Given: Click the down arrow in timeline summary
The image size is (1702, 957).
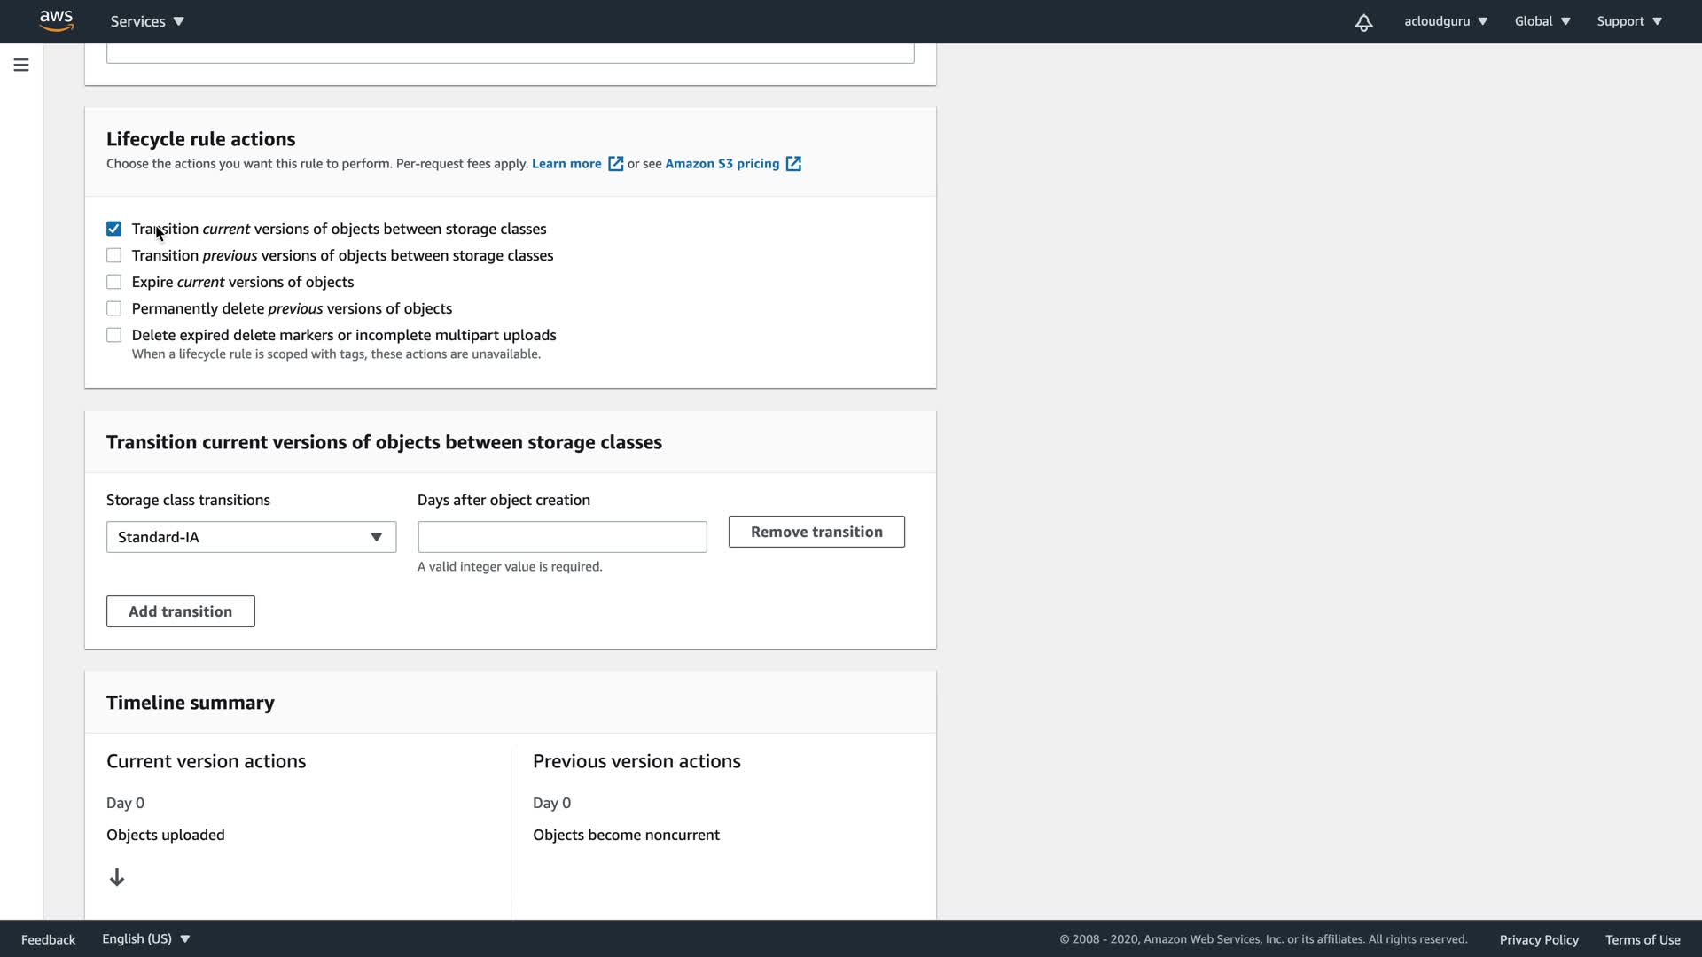Looking at the screenshot, I should [117, 877].
